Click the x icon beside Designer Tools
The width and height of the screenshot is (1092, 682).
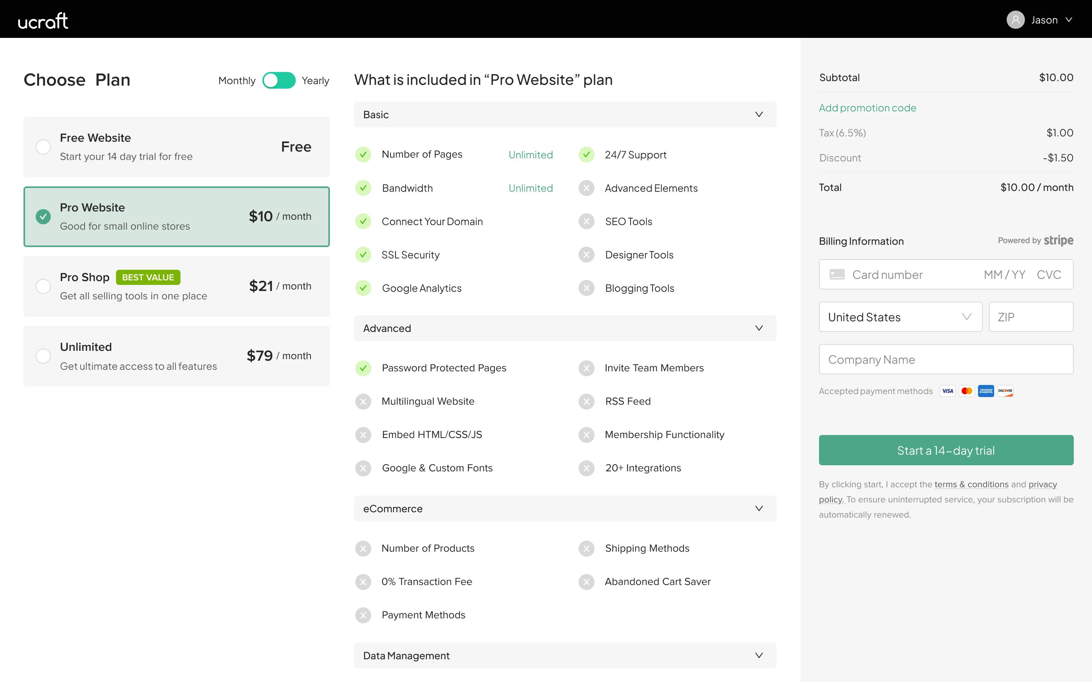click(x=586, y=255)
